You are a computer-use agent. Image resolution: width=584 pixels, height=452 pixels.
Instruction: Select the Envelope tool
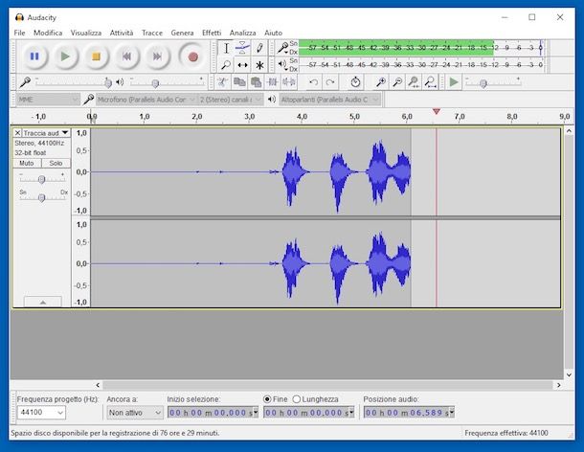pyautogui.click(x=242, y=48)
